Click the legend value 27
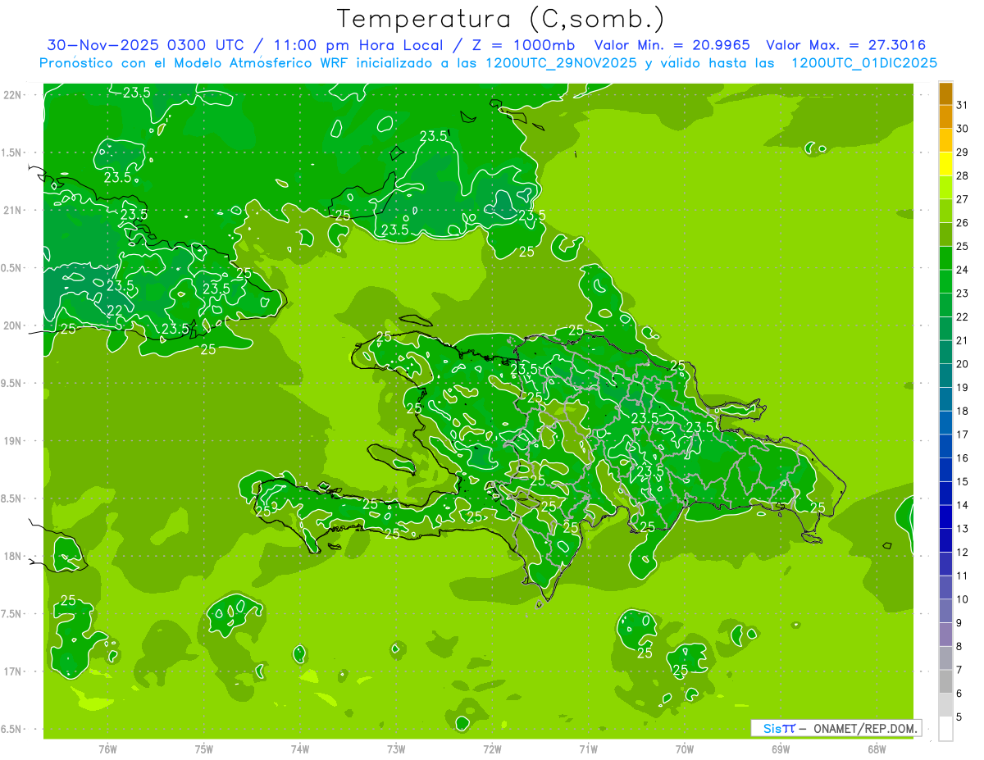 963,199
